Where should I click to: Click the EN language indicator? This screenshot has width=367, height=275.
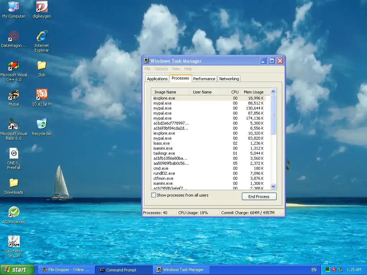point(314,270)
